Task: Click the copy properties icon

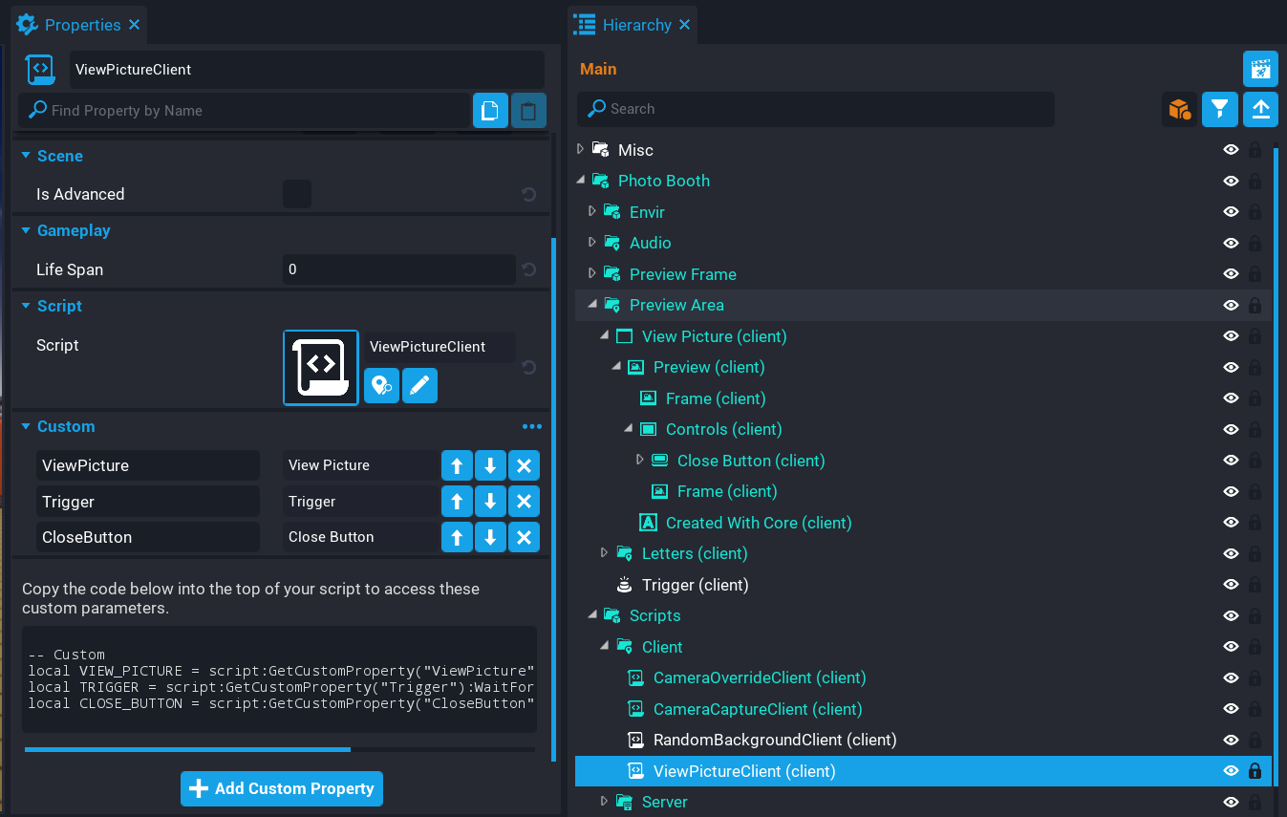Action: click(x=490, y=111)
